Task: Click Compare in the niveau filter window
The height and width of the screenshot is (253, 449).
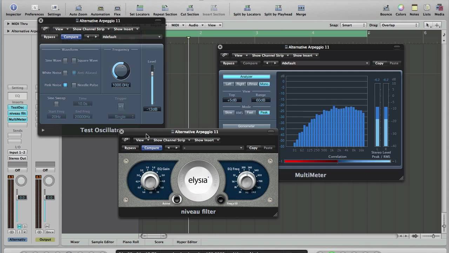Action: pos(152,148)
